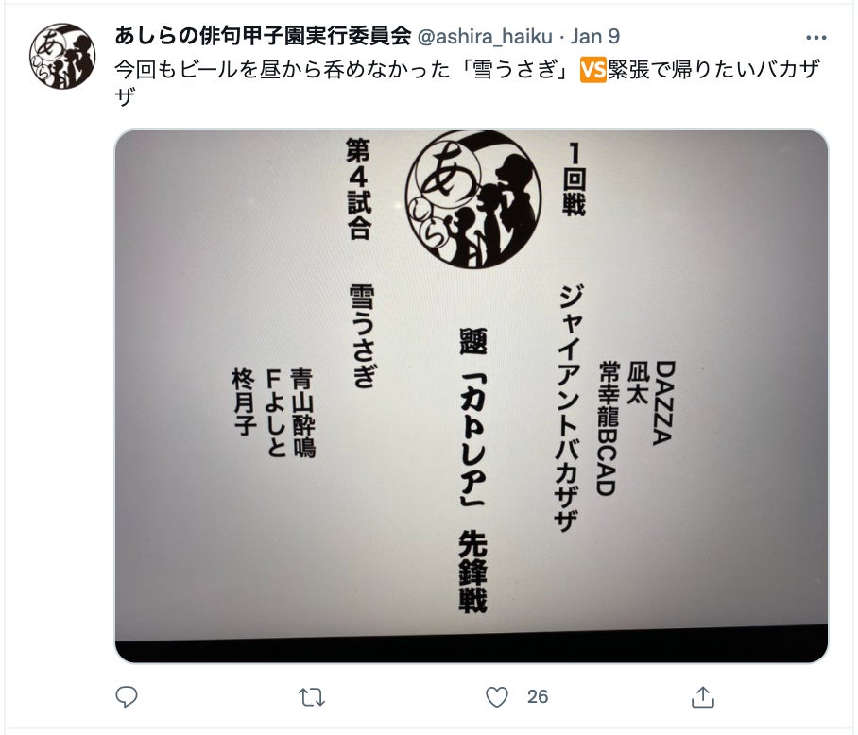View the 26 likes count
Screen dimensions: 858x735
coord(538,696)
